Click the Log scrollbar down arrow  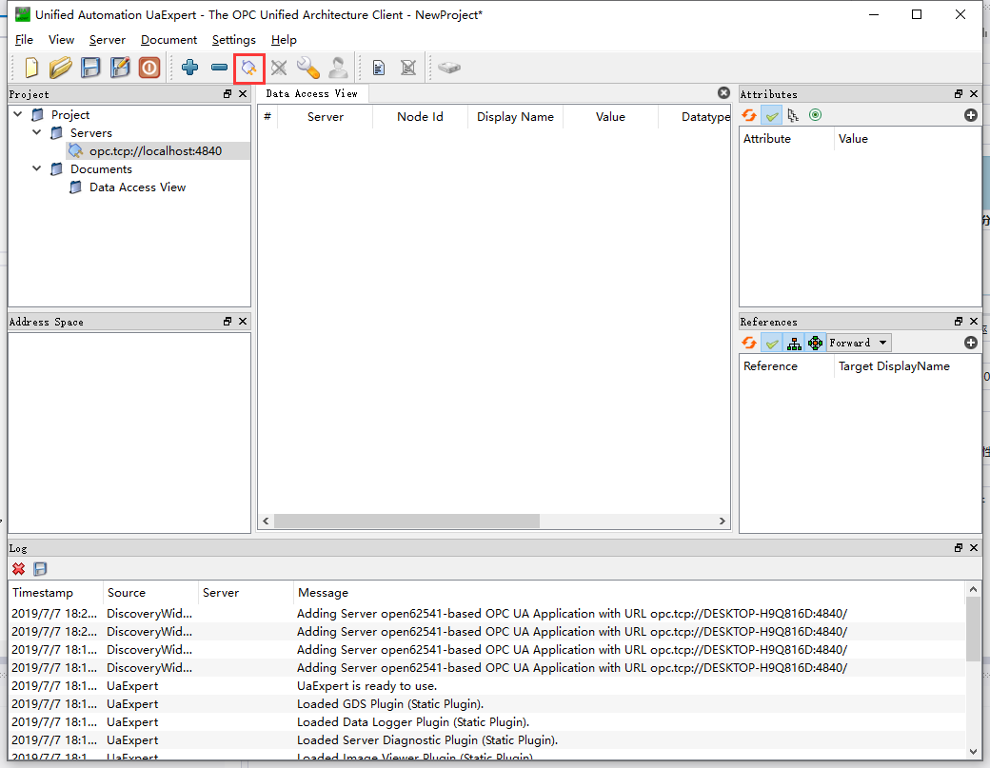pyautogui.click(x=973, y=752)
